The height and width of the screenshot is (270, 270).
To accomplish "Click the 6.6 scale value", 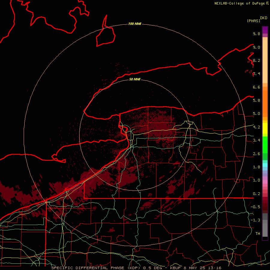I will click(256, 87).
